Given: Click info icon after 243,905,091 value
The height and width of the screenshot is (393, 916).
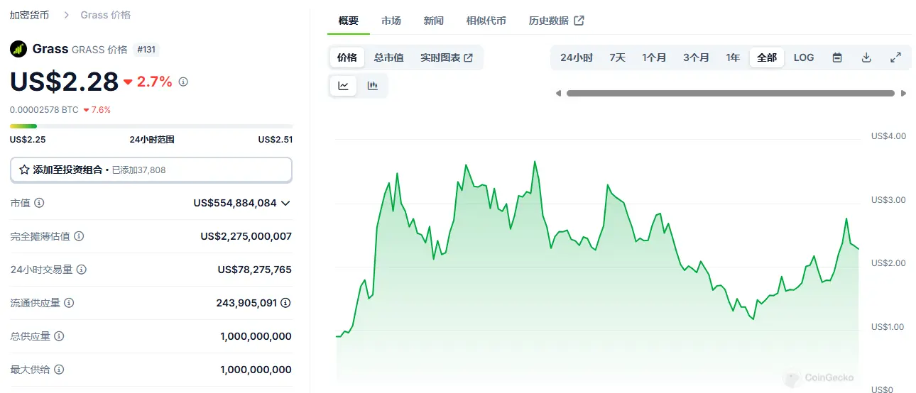Looking at the screenshot, I should coord(285,303).
